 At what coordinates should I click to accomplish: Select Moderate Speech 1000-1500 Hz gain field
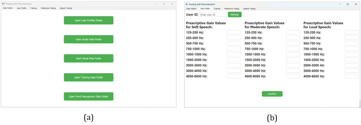pyautogui.click(x=293, y=54)
